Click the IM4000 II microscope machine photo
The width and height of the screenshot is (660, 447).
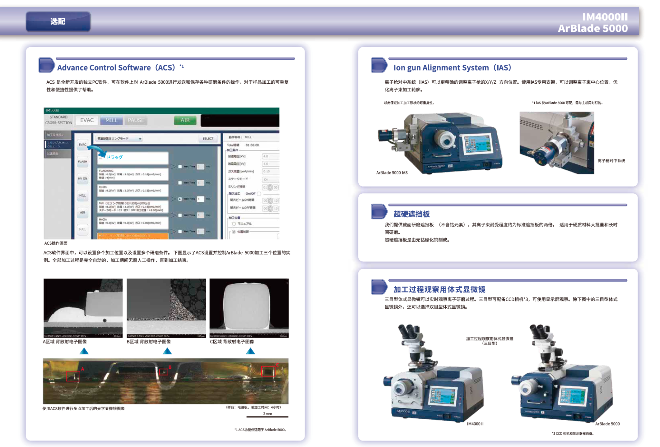tap(434, 373)
